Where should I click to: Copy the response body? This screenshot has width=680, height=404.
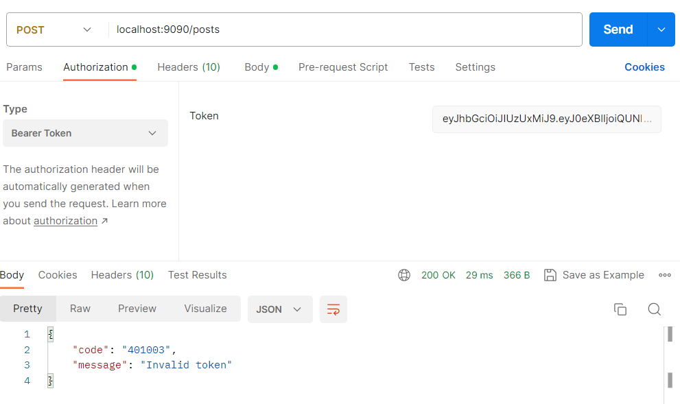coord(620,309)
